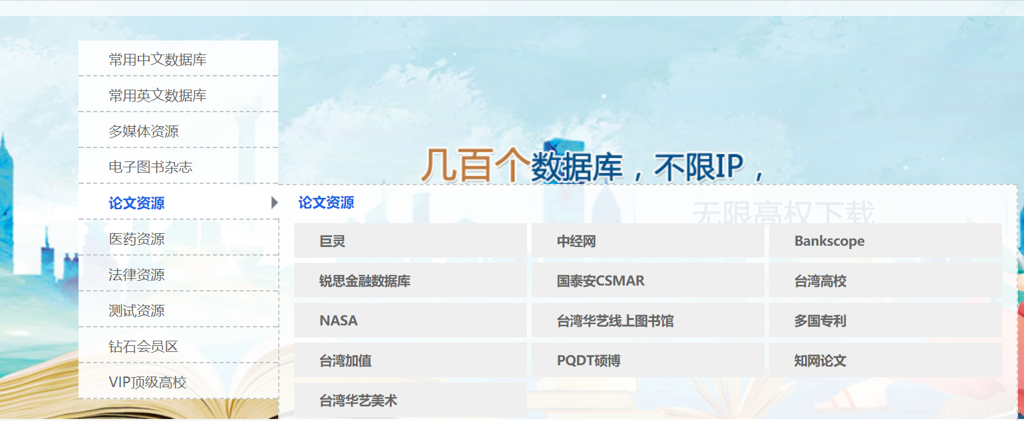
Task: Open 锐思金融数据库 link
Action: tap(411, 281)
